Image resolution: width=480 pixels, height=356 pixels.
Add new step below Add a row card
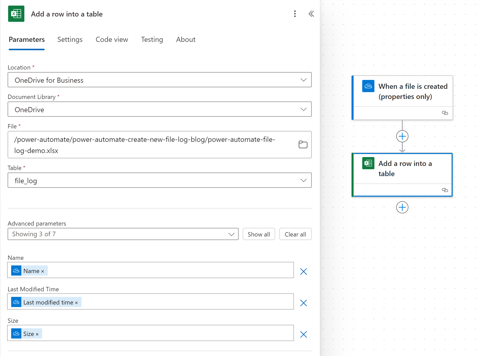point(402,208)
